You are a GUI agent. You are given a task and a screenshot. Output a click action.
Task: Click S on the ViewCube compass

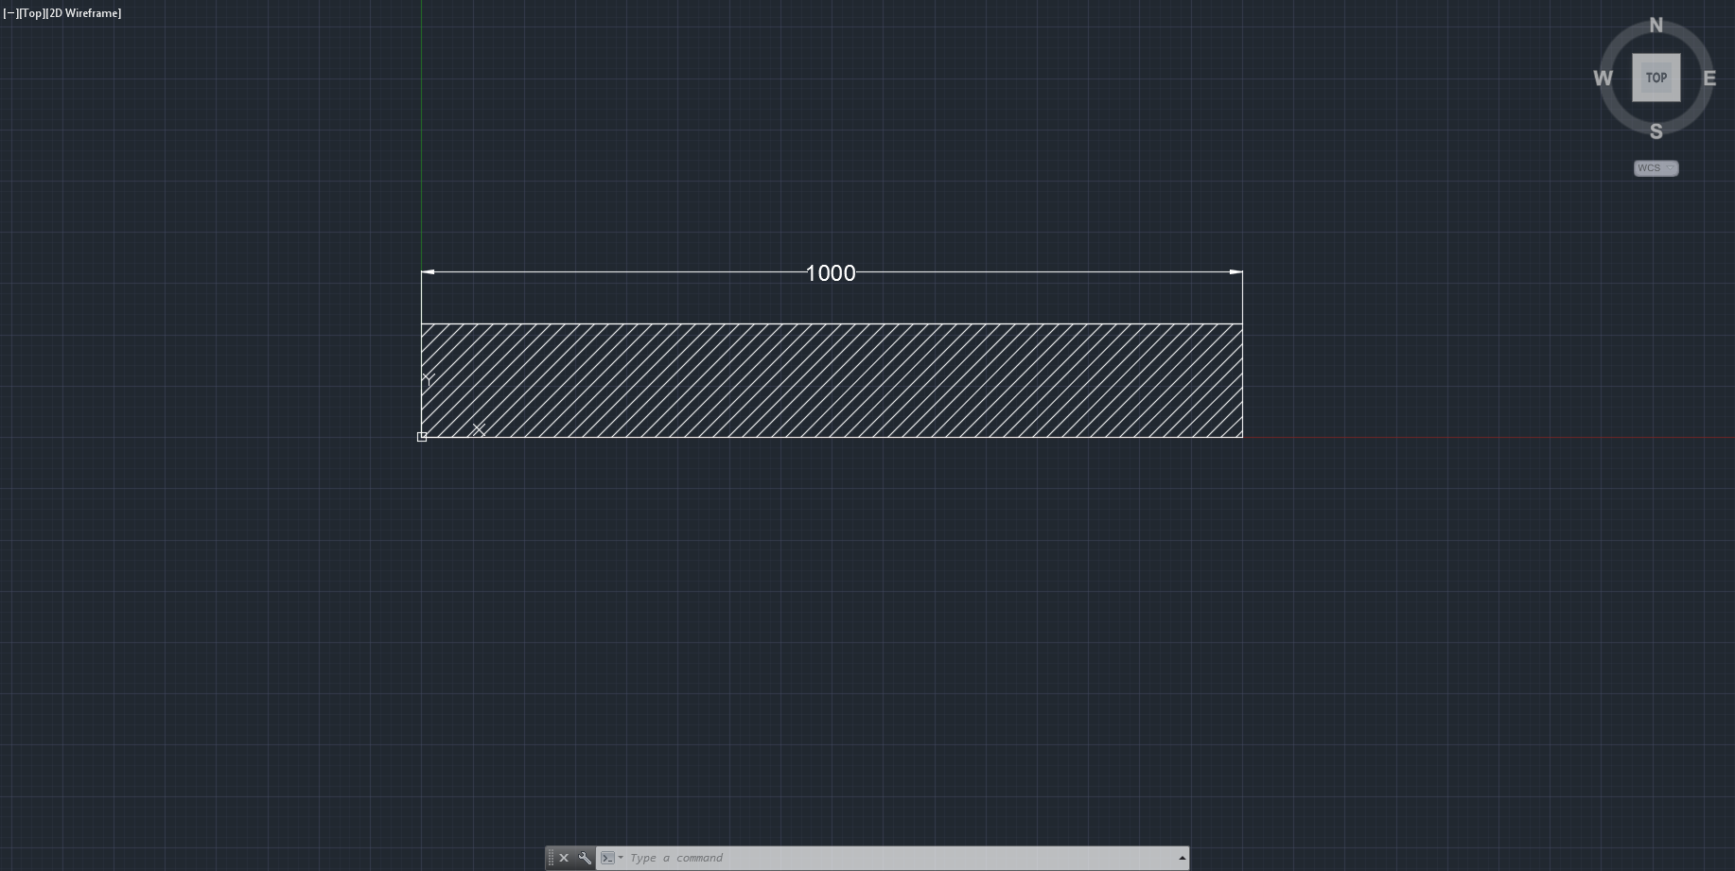point(1656,131)
